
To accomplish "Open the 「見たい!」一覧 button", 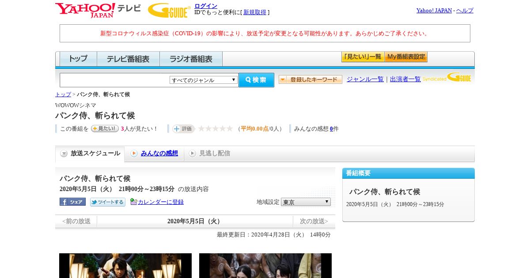I will 363,57.
